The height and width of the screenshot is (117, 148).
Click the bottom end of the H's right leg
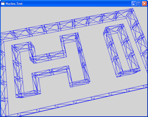pos(80,83)
